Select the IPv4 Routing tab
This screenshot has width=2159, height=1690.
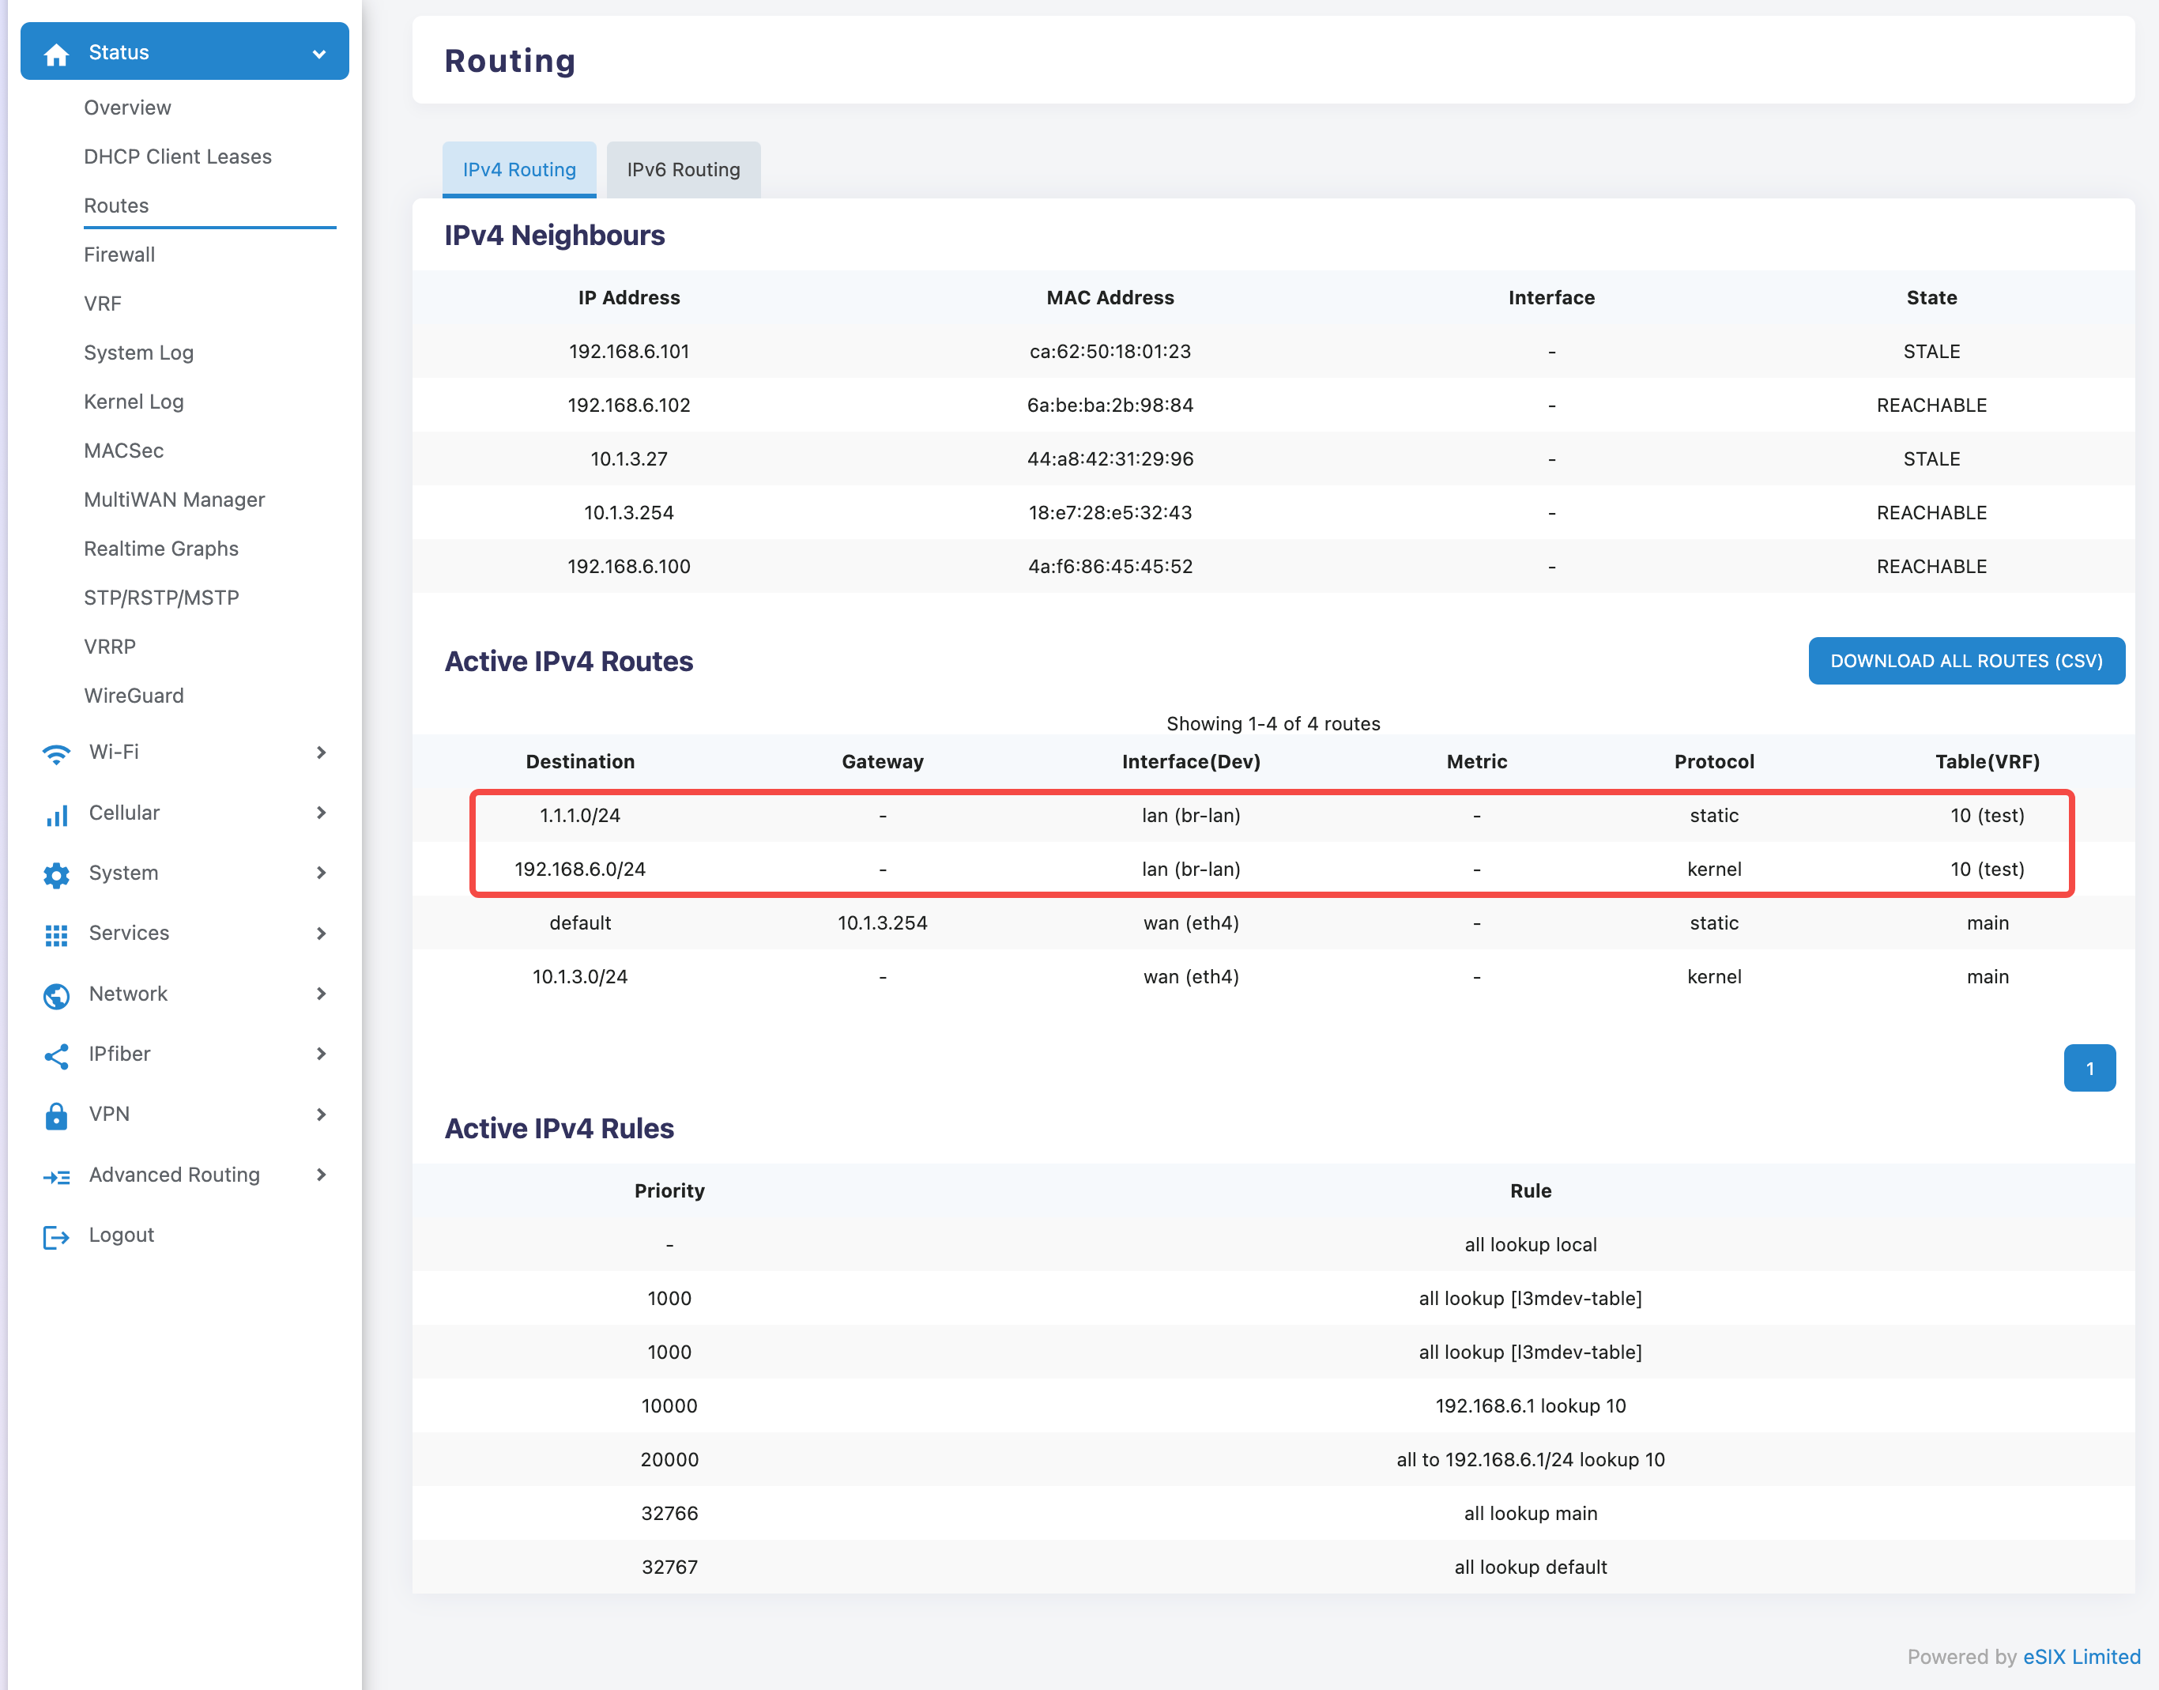point(519,169)
